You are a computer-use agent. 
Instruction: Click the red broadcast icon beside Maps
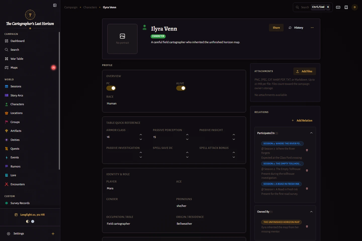tap(54, 68)
